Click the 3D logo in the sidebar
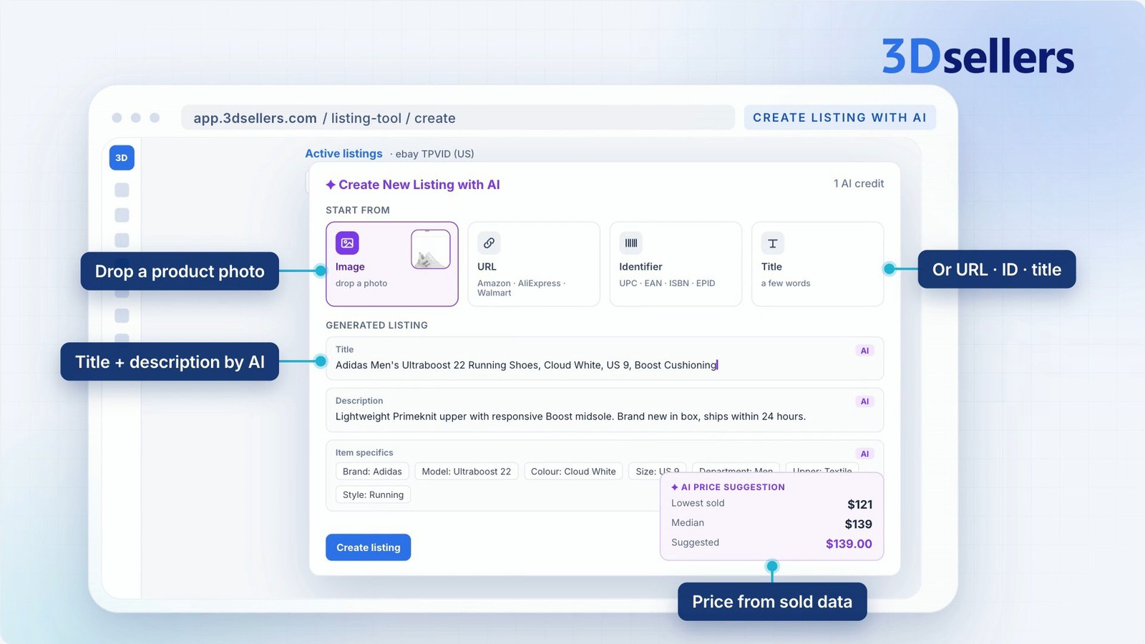 click(122, 157)
